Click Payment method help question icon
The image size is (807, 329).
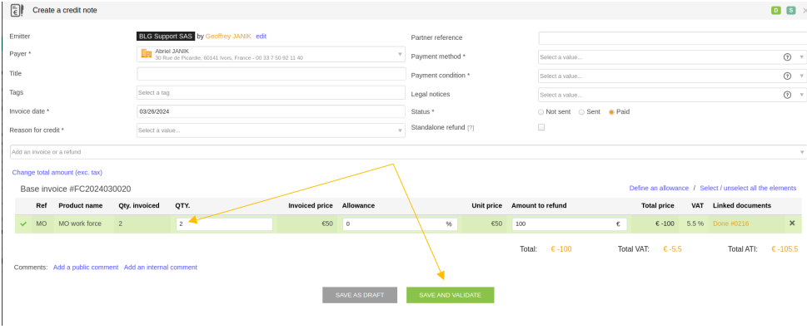(787, 57)
